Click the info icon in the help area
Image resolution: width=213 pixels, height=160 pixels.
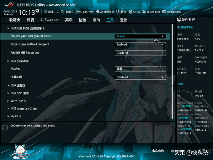5,127
